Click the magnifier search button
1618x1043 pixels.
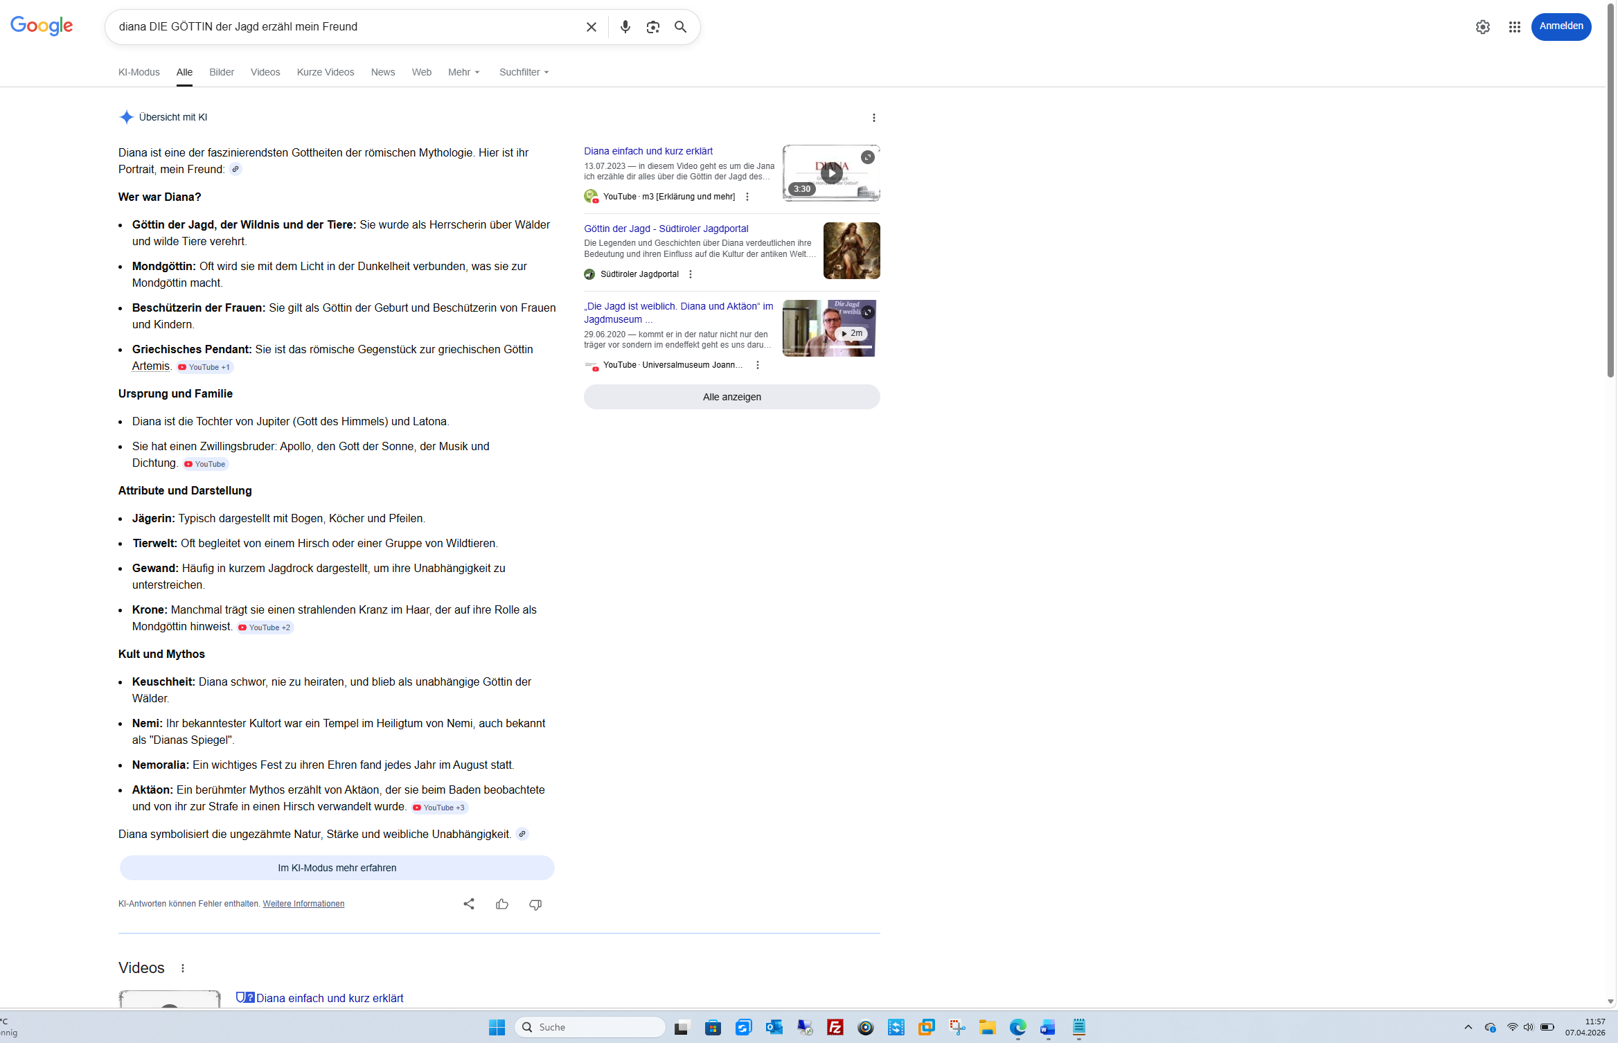[x=680, y=27]
